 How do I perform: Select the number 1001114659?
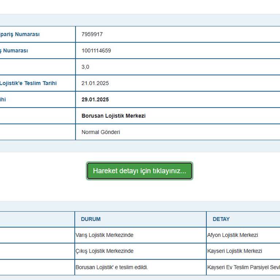point(96,51)
